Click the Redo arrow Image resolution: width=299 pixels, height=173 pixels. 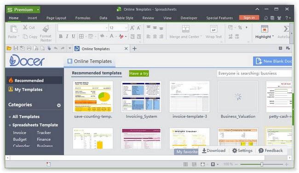(x=63, y=48)
